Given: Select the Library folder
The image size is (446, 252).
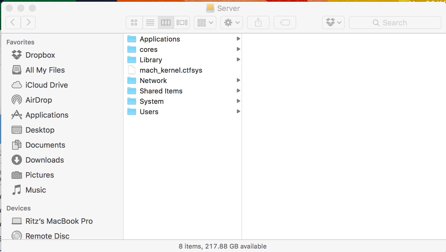Looking at the screenshot, I should (x=183, y=60).
